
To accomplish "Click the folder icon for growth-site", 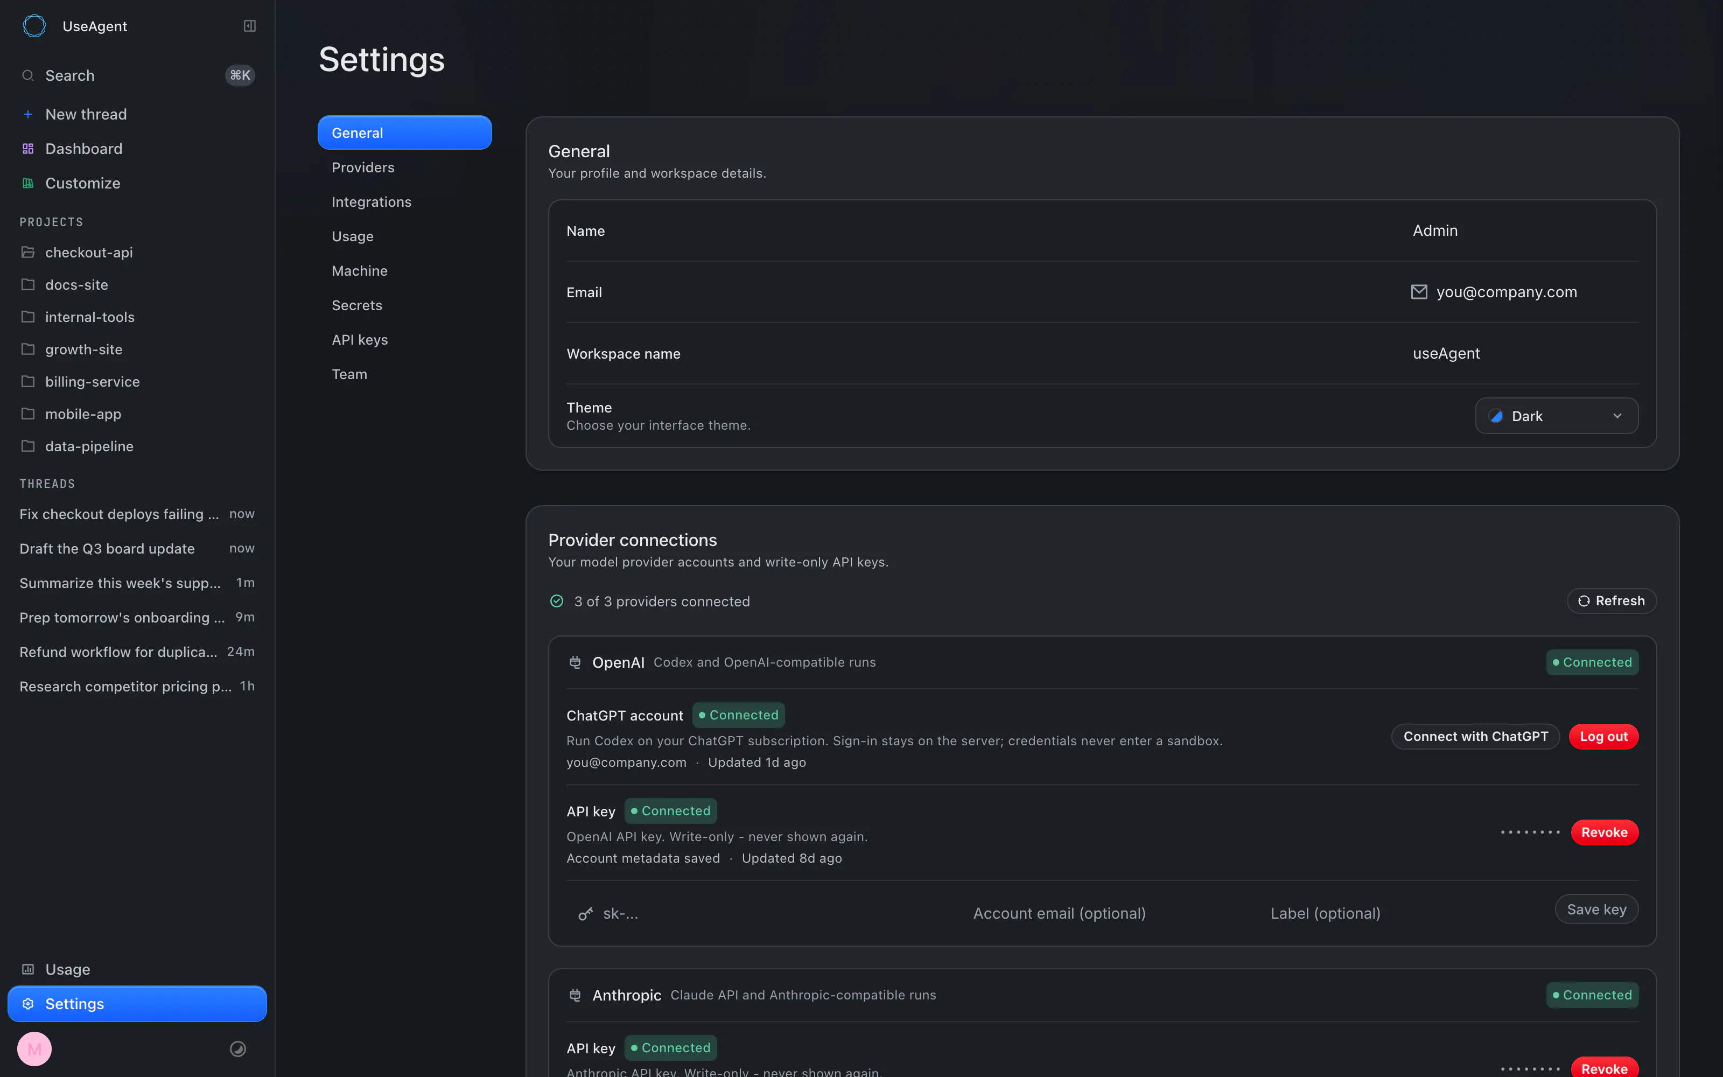I will 28,349.
